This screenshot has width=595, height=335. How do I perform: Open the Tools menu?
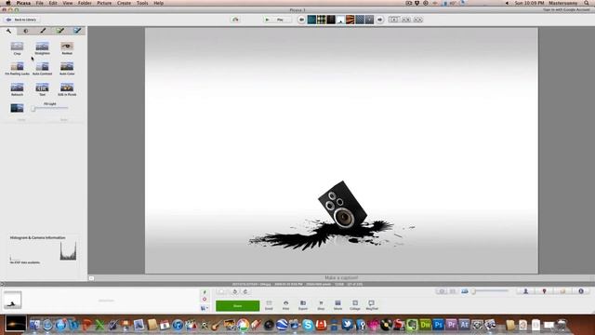(142, 3)
